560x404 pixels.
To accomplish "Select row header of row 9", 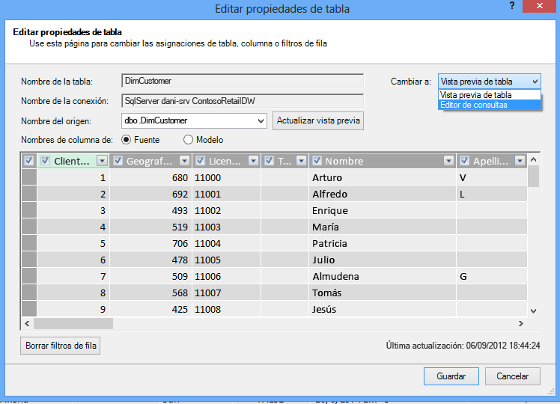I will [29, 309].
